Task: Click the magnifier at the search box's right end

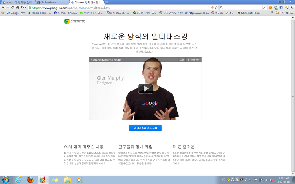Action: tap(265, 8)
